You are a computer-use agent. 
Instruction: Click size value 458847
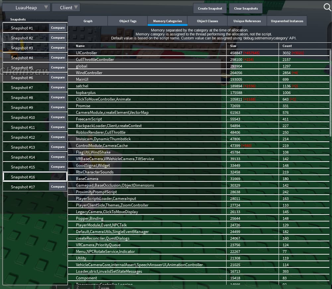point(236,53)
